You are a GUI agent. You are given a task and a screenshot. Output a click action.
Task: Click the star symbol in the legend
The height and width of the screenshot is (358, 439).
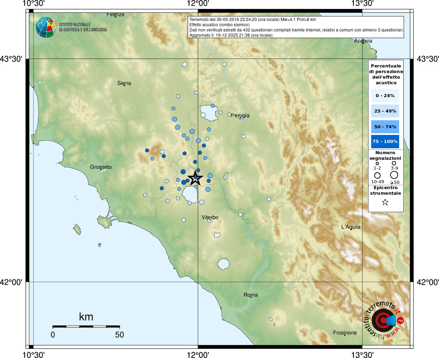tap(385, 202)
